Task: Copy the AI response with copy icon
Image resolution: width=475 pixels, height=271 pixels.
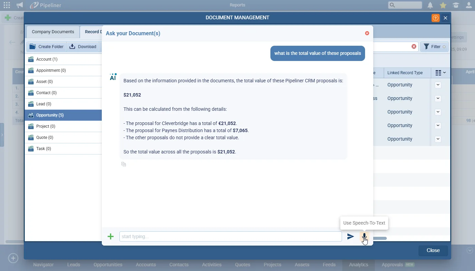Action: [x=124, y=164]
